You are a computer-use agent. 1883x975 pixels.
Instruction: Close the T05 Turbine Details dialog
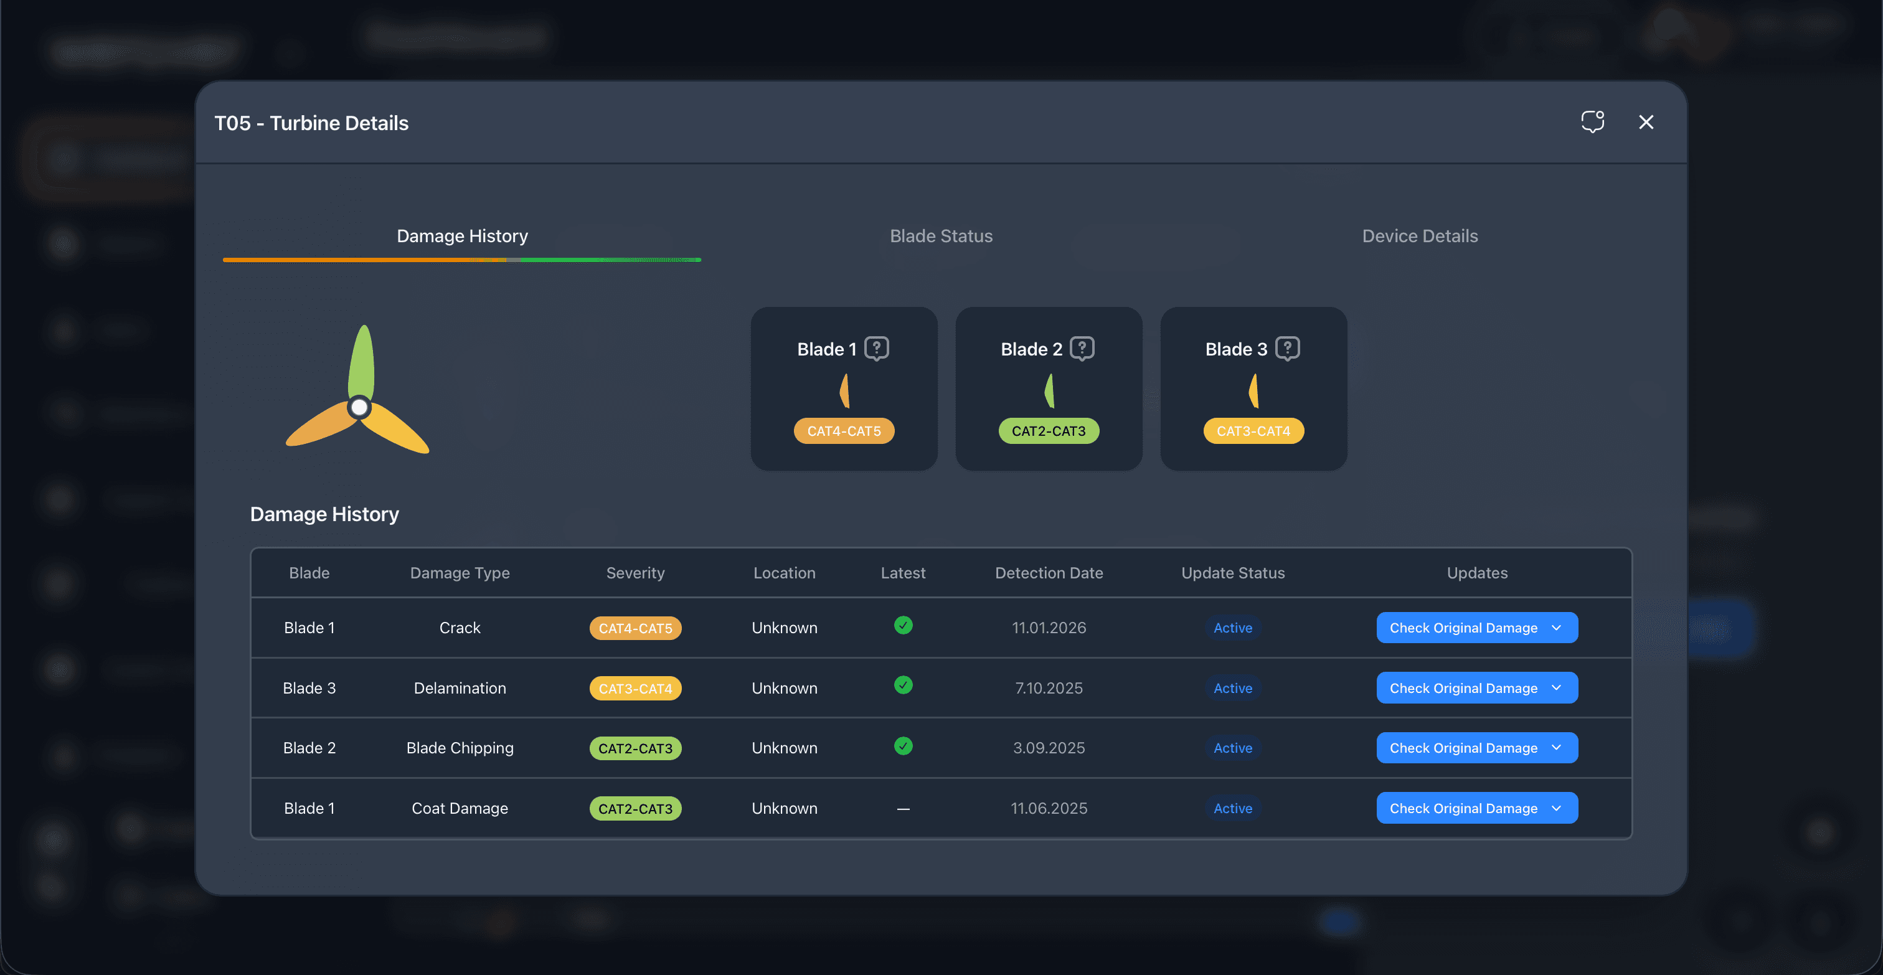click(1645, 122)
